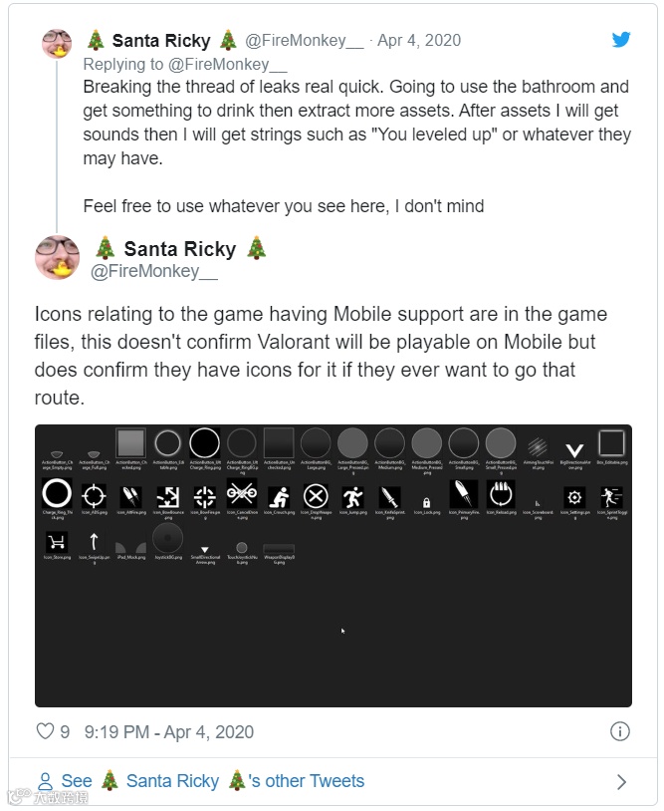Select the Icon_Jump.png running figure icon

click(x=352, y=496)
